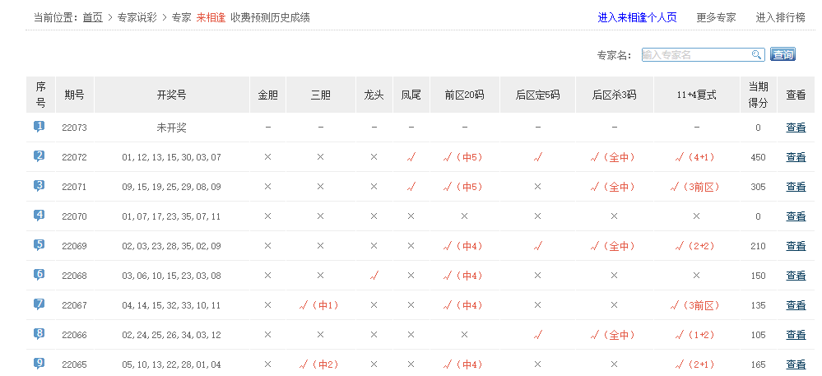
Task: Click the 来相逢 expert name in breadcrumb
Action: [x=211, y=17]
